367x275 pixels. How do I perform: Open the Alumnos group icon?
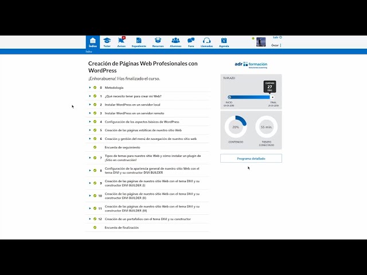click(x=175, y=42)
